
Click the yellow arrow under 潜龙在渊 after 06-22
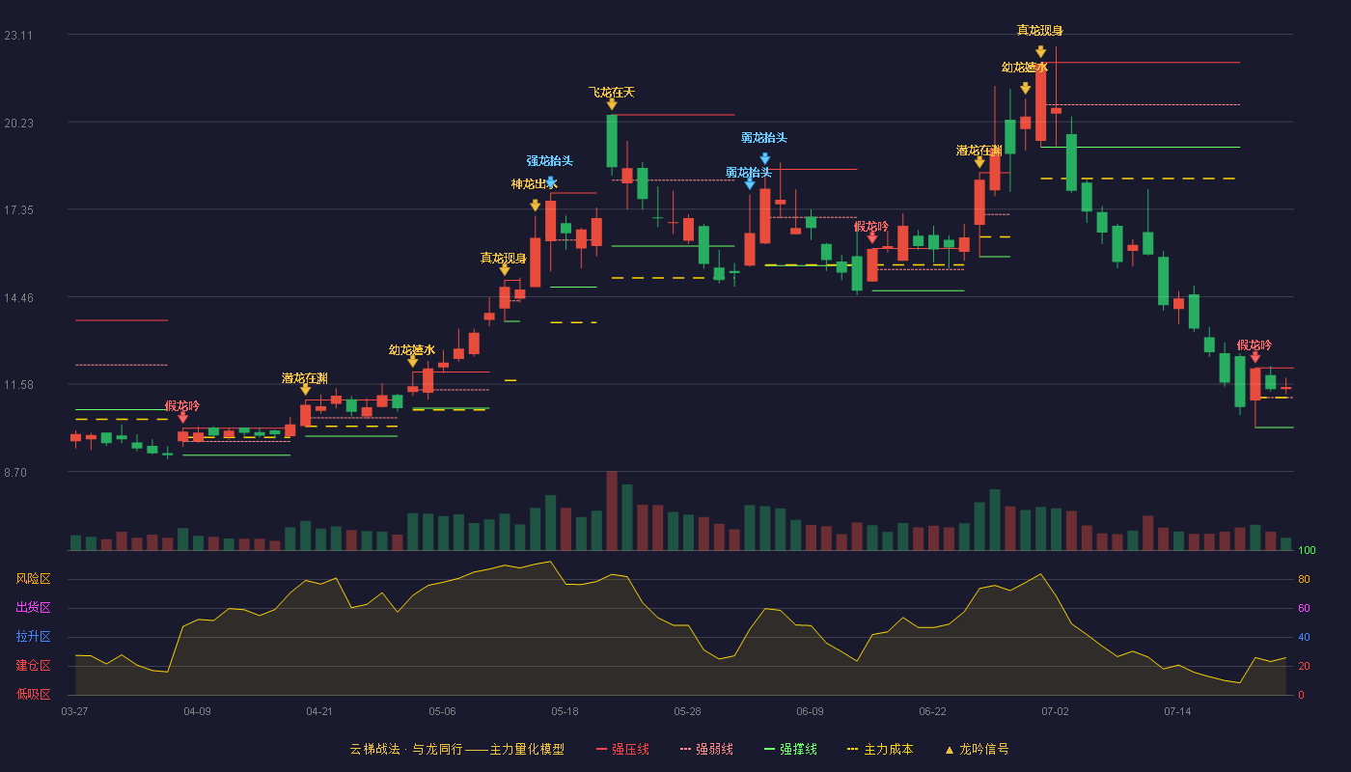[x=979, y=162]
